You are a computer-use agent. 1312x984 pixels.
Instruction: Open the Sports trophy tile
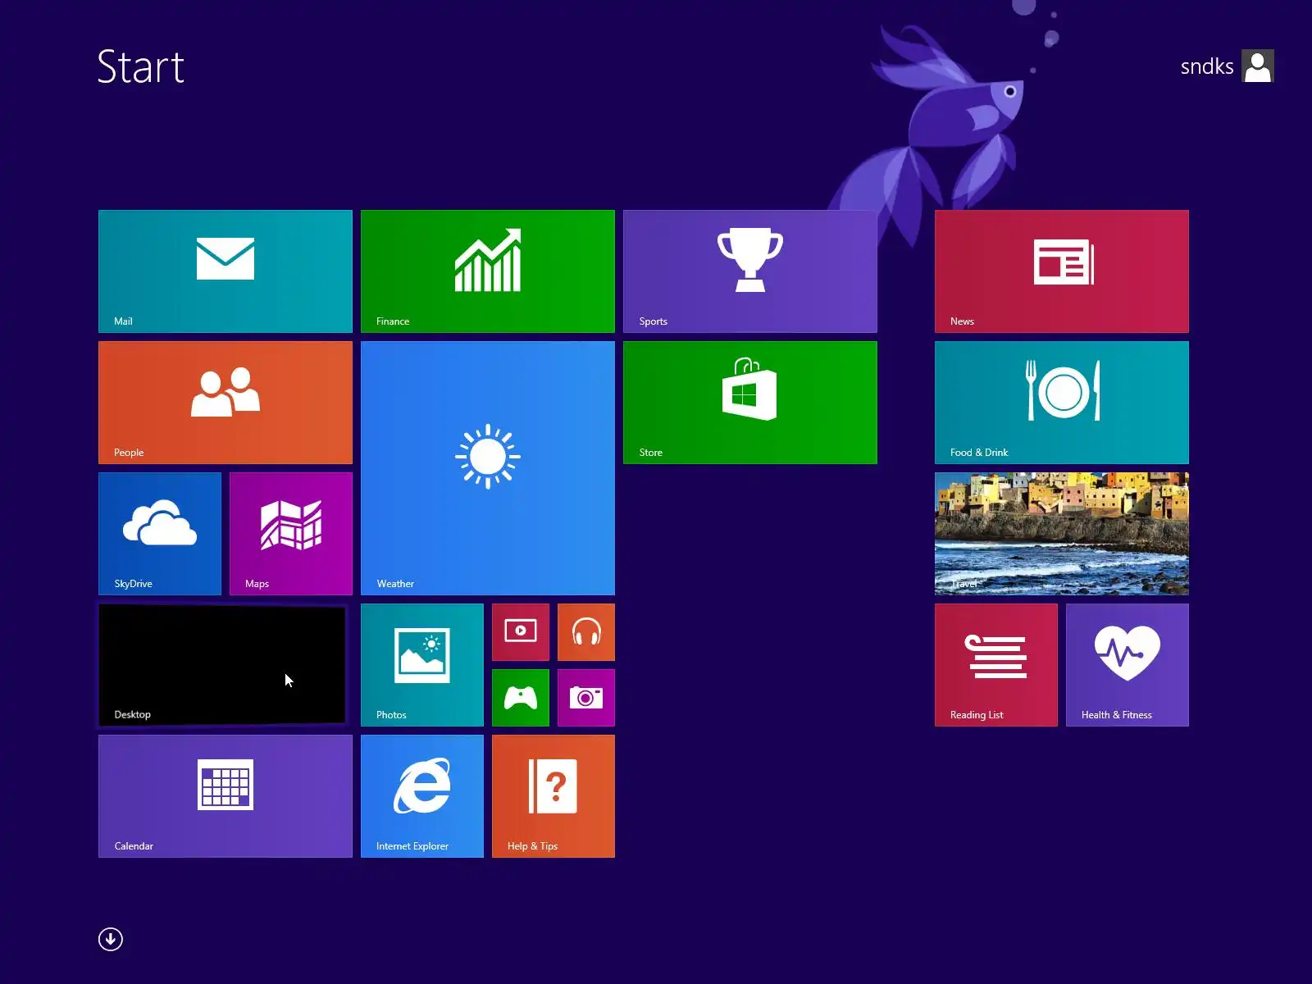[750, 271]
